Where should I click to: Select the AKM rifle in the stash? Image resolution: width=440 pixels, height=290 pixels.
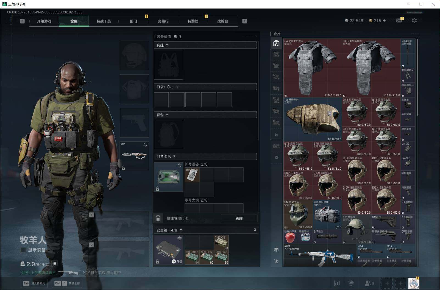point(320,255)
